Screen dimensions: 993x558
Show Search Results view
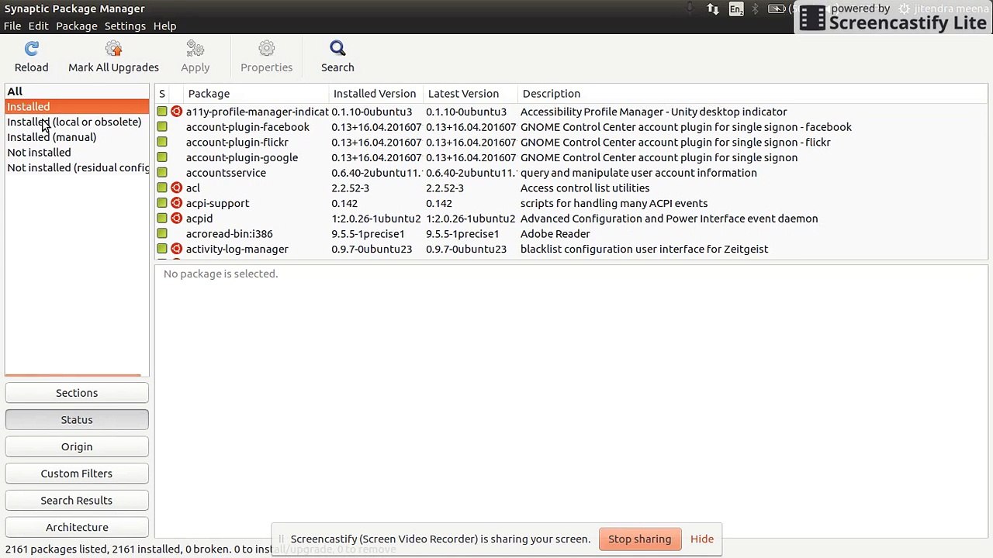77,501
